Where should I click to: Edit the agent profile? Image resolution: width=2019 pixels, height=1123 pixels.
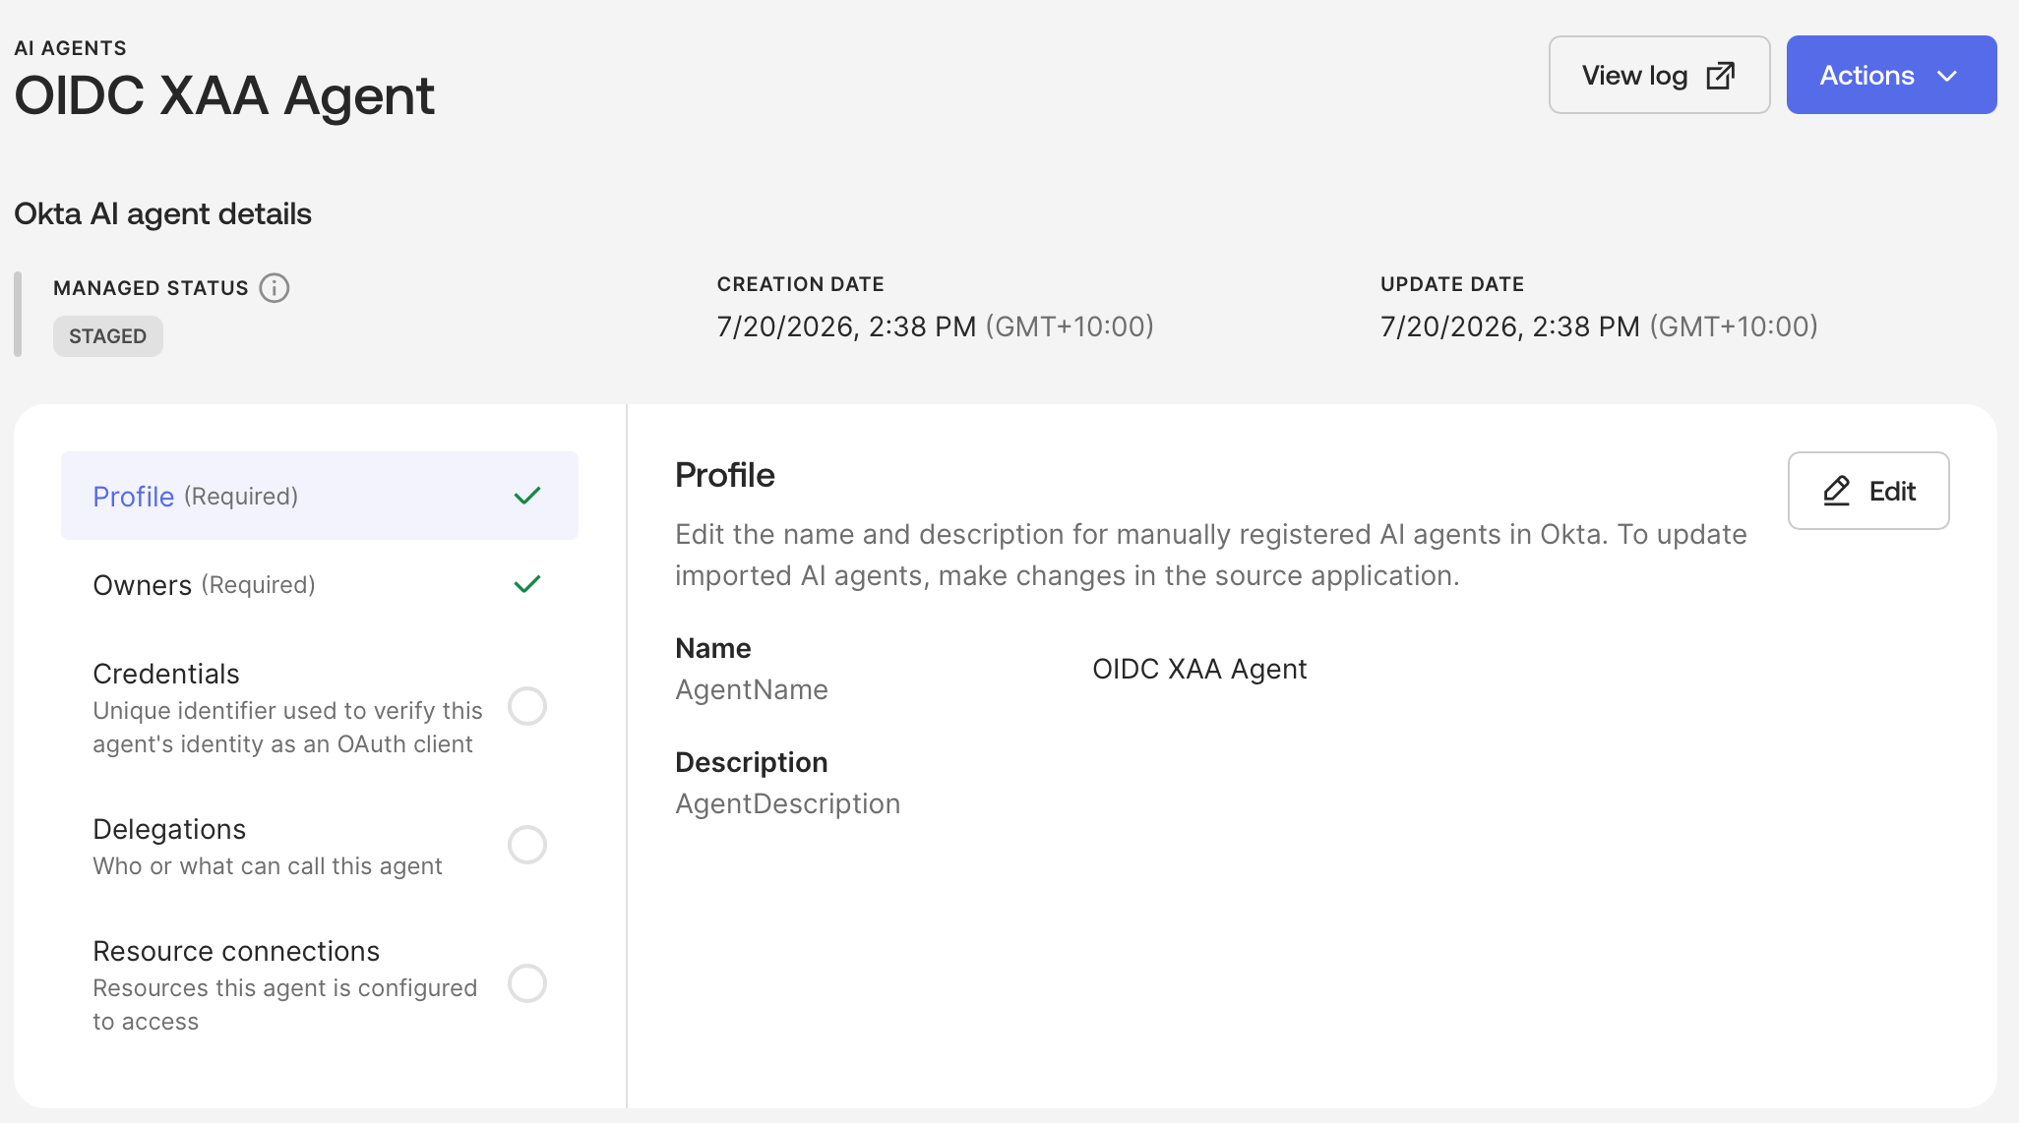click(x=1868, y=491)
